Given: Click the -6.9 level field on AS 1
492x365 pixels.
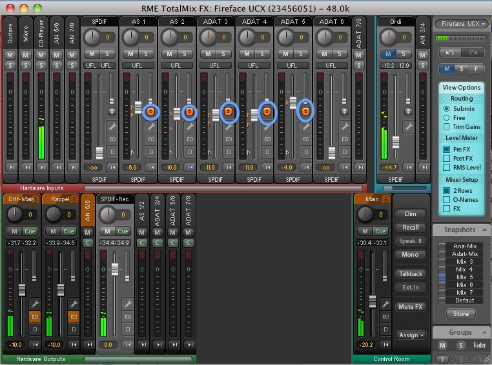Looking at the screenshot, I should (131, 167).
